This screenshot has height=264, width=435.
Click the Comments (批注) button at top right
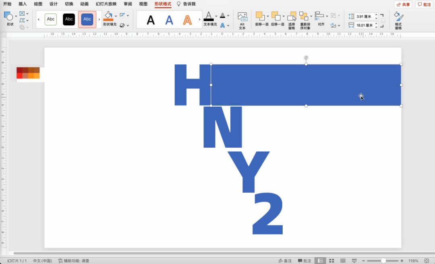pos(424,4)
